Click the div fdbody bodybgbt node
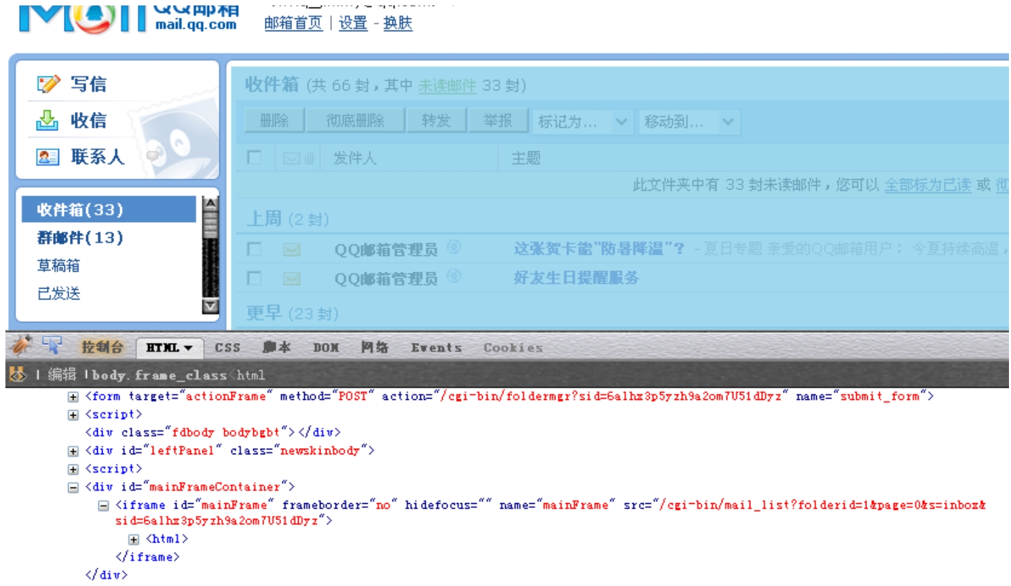 (x=213, y=433)
